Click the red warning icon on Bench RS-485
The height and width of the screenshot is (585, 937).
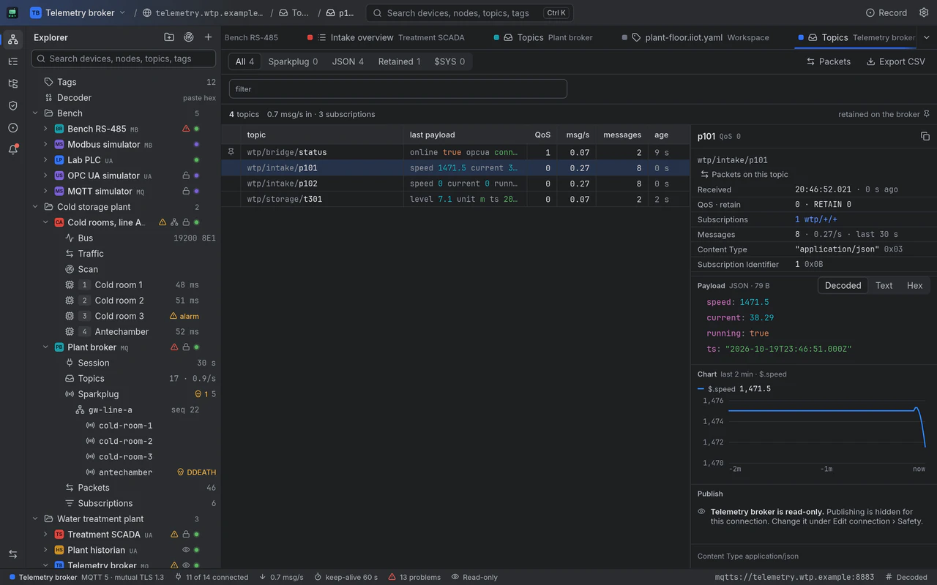(x=186, y=129)
